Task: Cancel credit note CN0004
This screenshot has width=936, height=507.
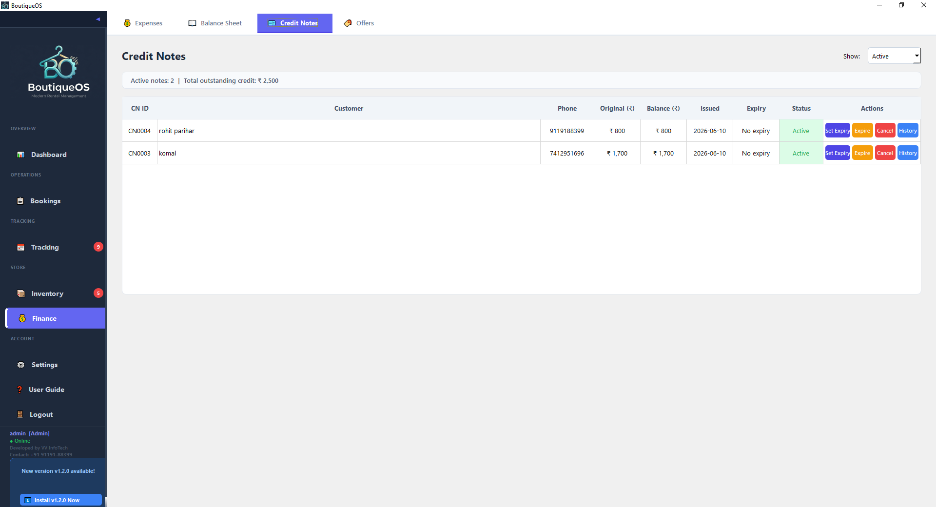Action: pyautogui.click(x=885, y=131)
